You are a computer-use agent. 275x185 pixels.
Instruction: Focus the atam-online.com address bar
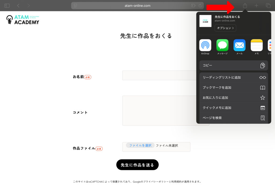tap(137, 6)
